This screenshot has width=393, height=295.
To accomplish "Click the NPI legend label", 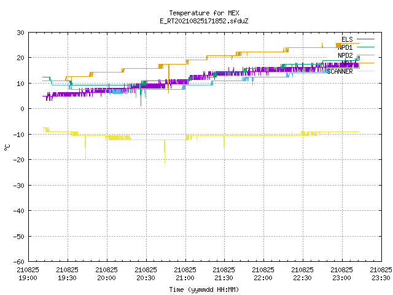I will [347, 63].
